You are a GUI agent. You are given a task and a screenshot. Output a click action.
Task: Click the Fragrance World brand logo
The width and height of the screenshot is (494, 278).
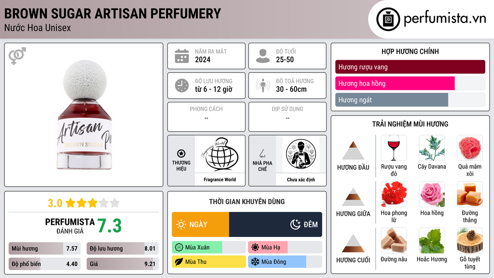220,154
